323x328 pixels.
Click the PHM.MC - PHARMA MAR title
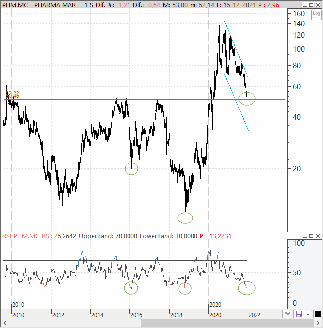pos(39,5)
